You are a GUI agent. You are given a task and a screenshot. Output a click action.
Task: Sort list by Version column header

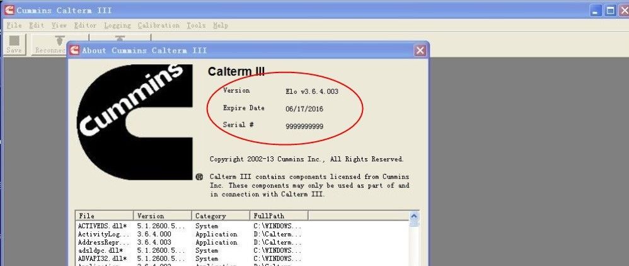(163, 216)
